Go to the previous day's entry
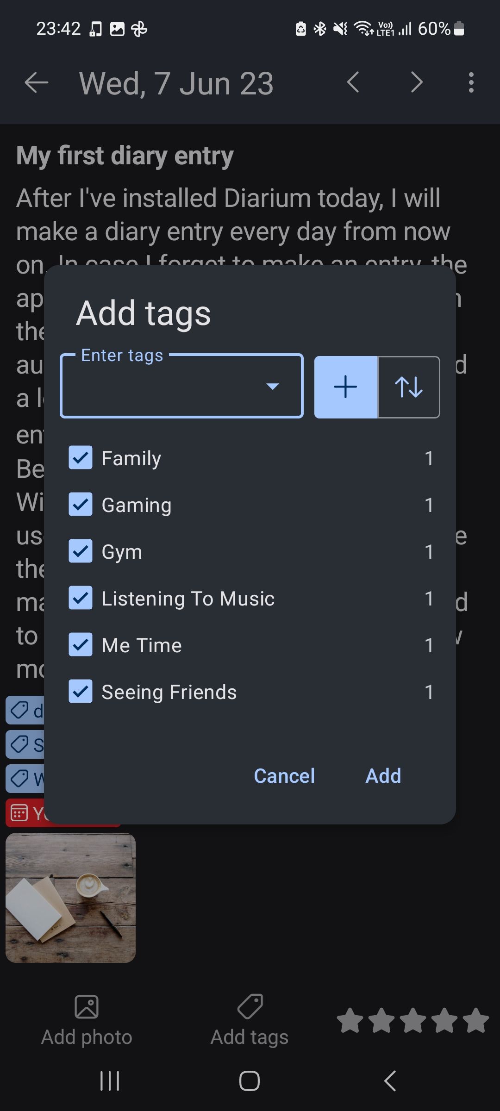Screen dimensions: 500x1111 (353, 83)
